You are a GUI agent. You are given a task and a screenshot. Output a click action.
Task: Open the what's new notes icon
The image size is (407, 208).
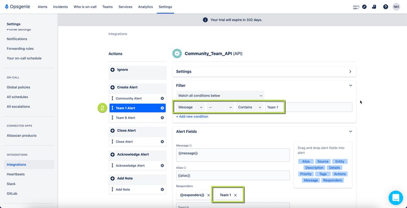(374, 7)
